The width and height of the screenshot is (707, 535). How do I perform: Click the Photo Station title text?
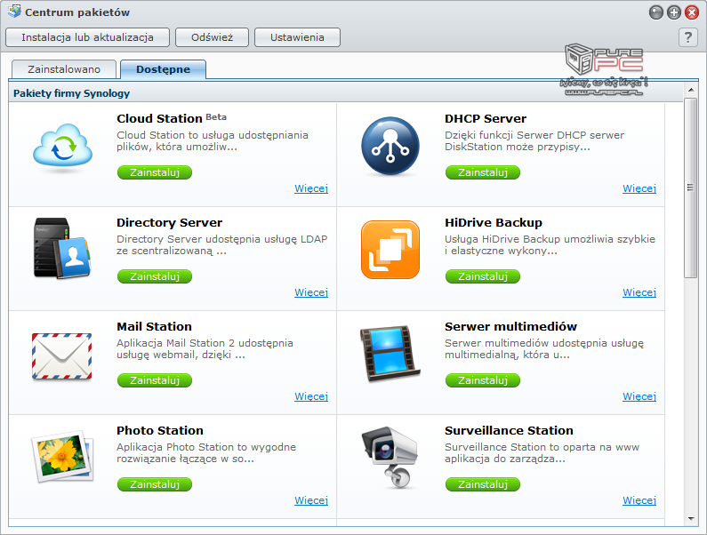click(159, 430)
